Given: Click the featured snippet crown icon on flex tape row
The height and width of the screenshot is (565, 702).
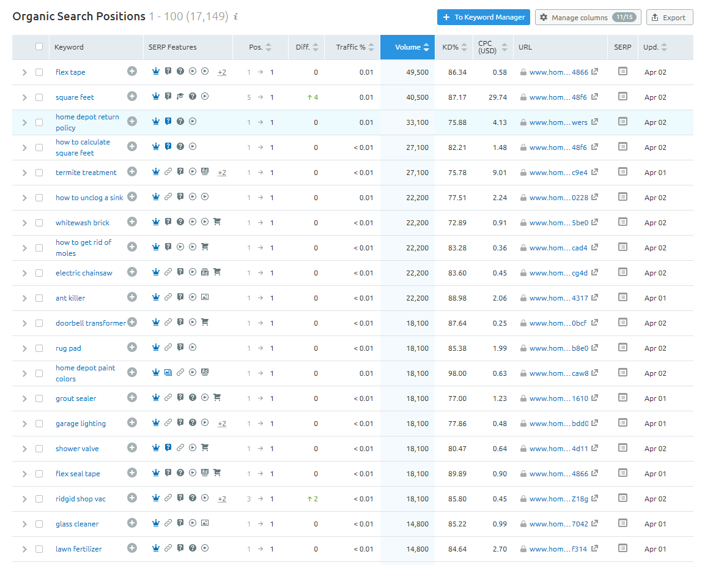Looking at the screenshot, I should pyautogui.click(x=156, y=72).
